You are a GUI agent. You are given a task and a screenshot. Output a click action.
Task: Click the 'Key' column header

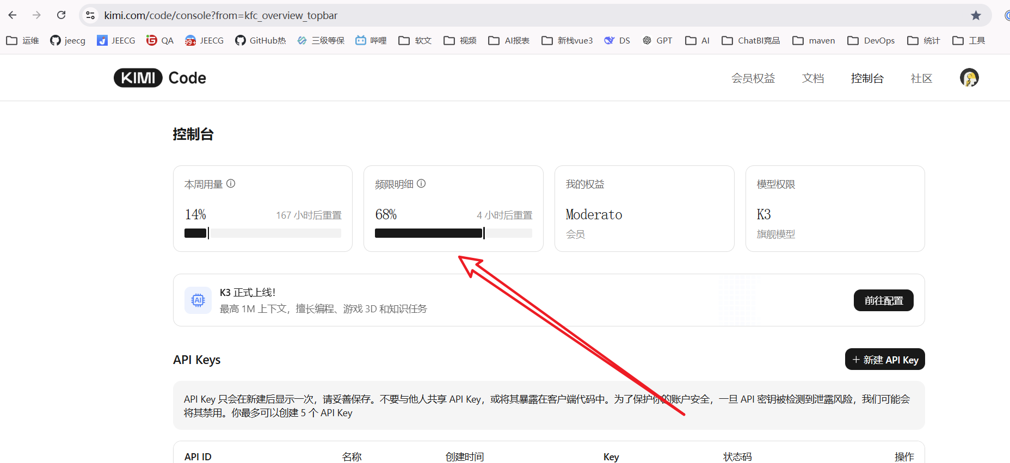(611, 457)
